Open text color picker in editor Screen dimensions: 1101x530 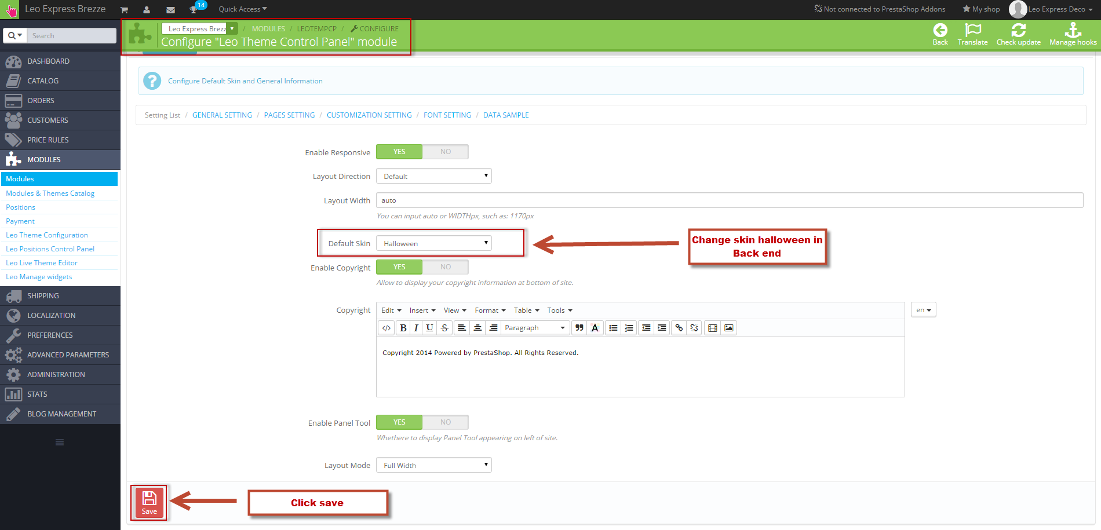tap(595, 328)
